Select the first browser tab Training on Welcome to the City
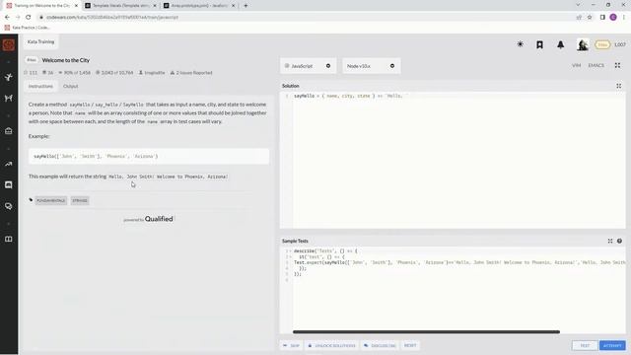 41,6
